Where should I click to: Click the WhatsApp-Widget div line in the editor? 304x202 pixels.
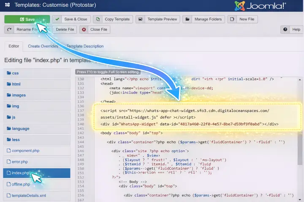[x=189, y=124]
